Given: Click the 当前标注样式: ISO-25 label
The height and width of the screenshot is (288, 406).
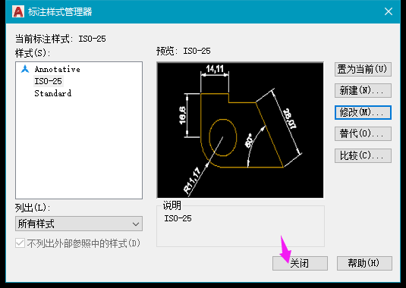Looking at the screenshot, I should click(x=60, y=39).
